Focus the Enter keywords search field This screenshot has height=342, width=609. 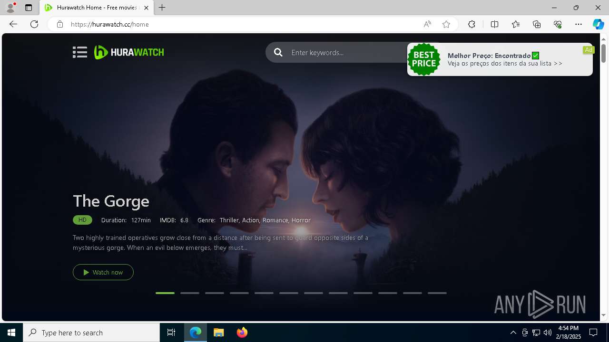347,52
